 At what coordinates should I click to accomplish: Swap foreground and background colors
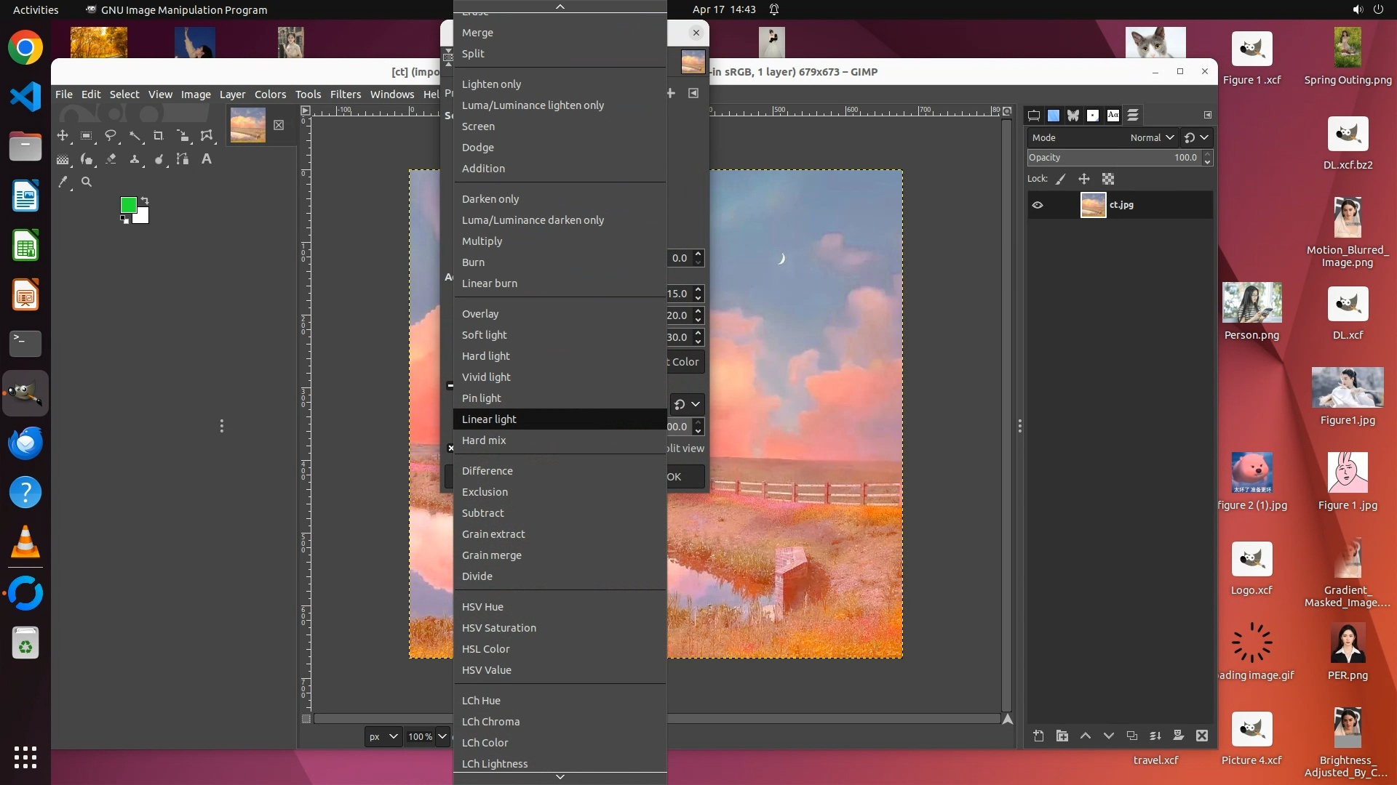click(x=145, y=201)
